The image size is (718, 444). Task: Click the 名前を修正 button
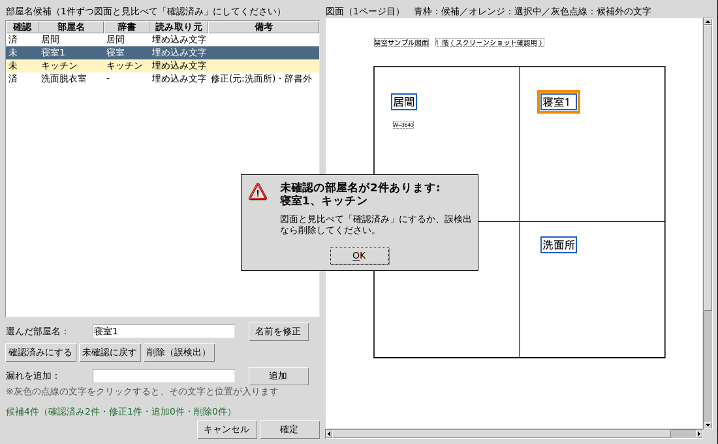pos(279,331)
